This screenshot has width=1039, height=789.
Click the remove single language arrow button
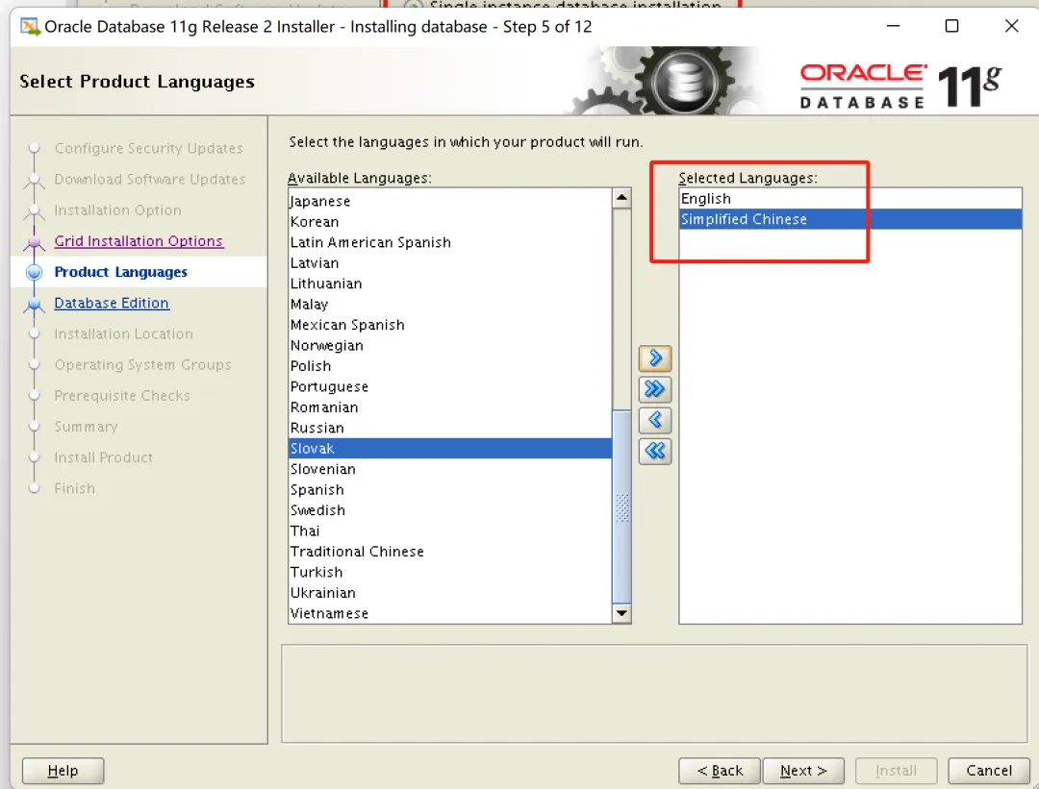655,420
